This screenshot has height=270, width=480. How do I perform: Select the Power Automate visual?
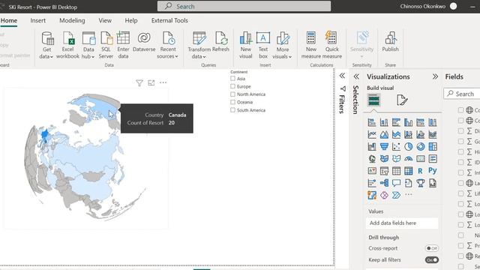pos(396,195)
